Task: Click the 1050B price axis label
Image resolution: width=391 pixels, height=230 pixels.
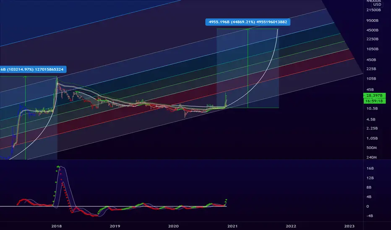Action: click(x=372, y=49)
